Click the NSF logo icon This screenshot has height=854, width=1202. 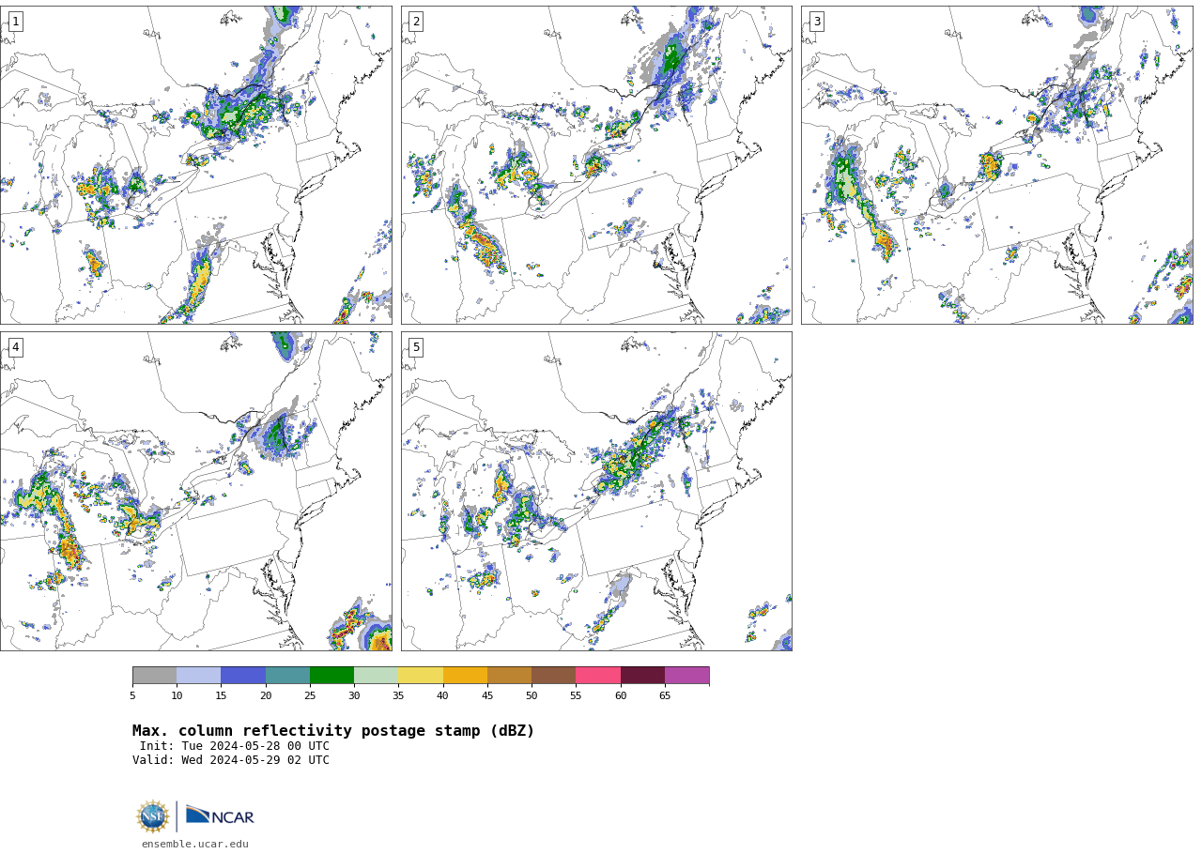coord(153,816)
